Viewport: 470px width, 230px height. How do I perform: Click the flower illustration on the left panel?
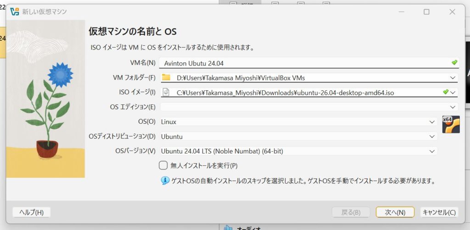[45, 99]
